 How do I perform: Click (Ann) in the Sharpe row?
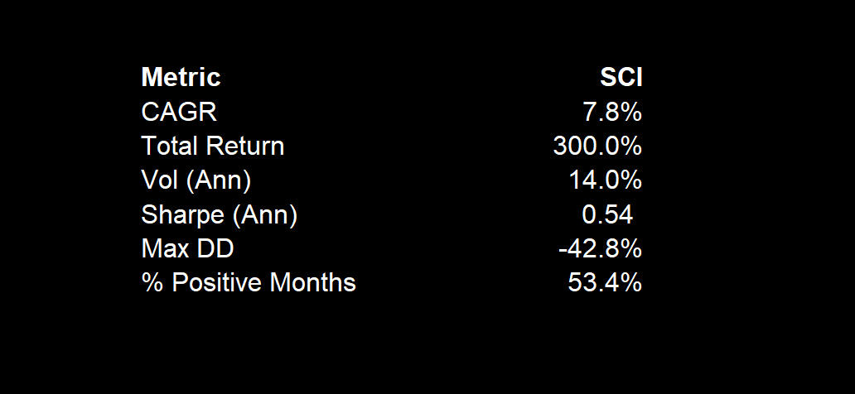click(x=264, y=215)
